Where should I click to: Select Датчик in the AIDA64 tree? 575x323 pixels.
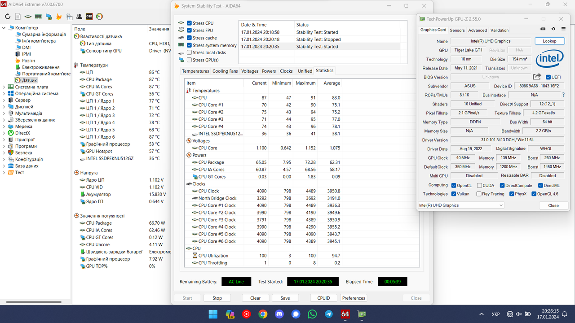pyautogui.click(x=29, y=80)
